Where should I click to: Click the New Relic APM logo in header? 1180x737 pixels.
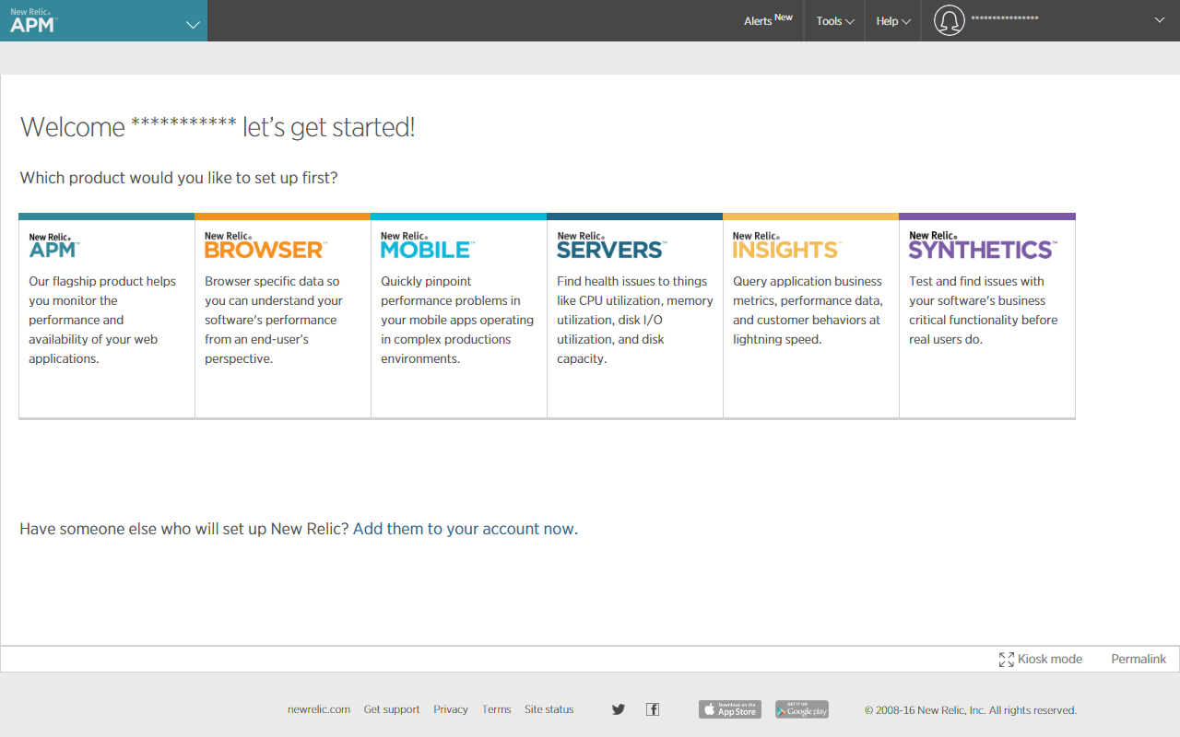[x=33, y=20]
